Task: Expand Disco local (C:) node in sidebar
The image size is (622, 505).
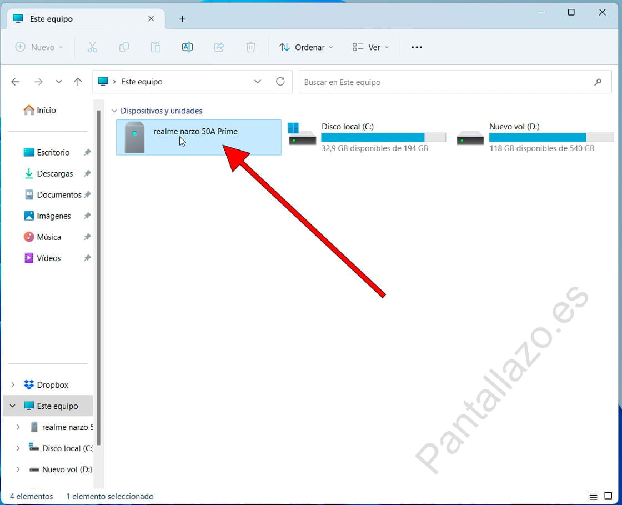Action: pyautogui.click(x=18, y=448)
